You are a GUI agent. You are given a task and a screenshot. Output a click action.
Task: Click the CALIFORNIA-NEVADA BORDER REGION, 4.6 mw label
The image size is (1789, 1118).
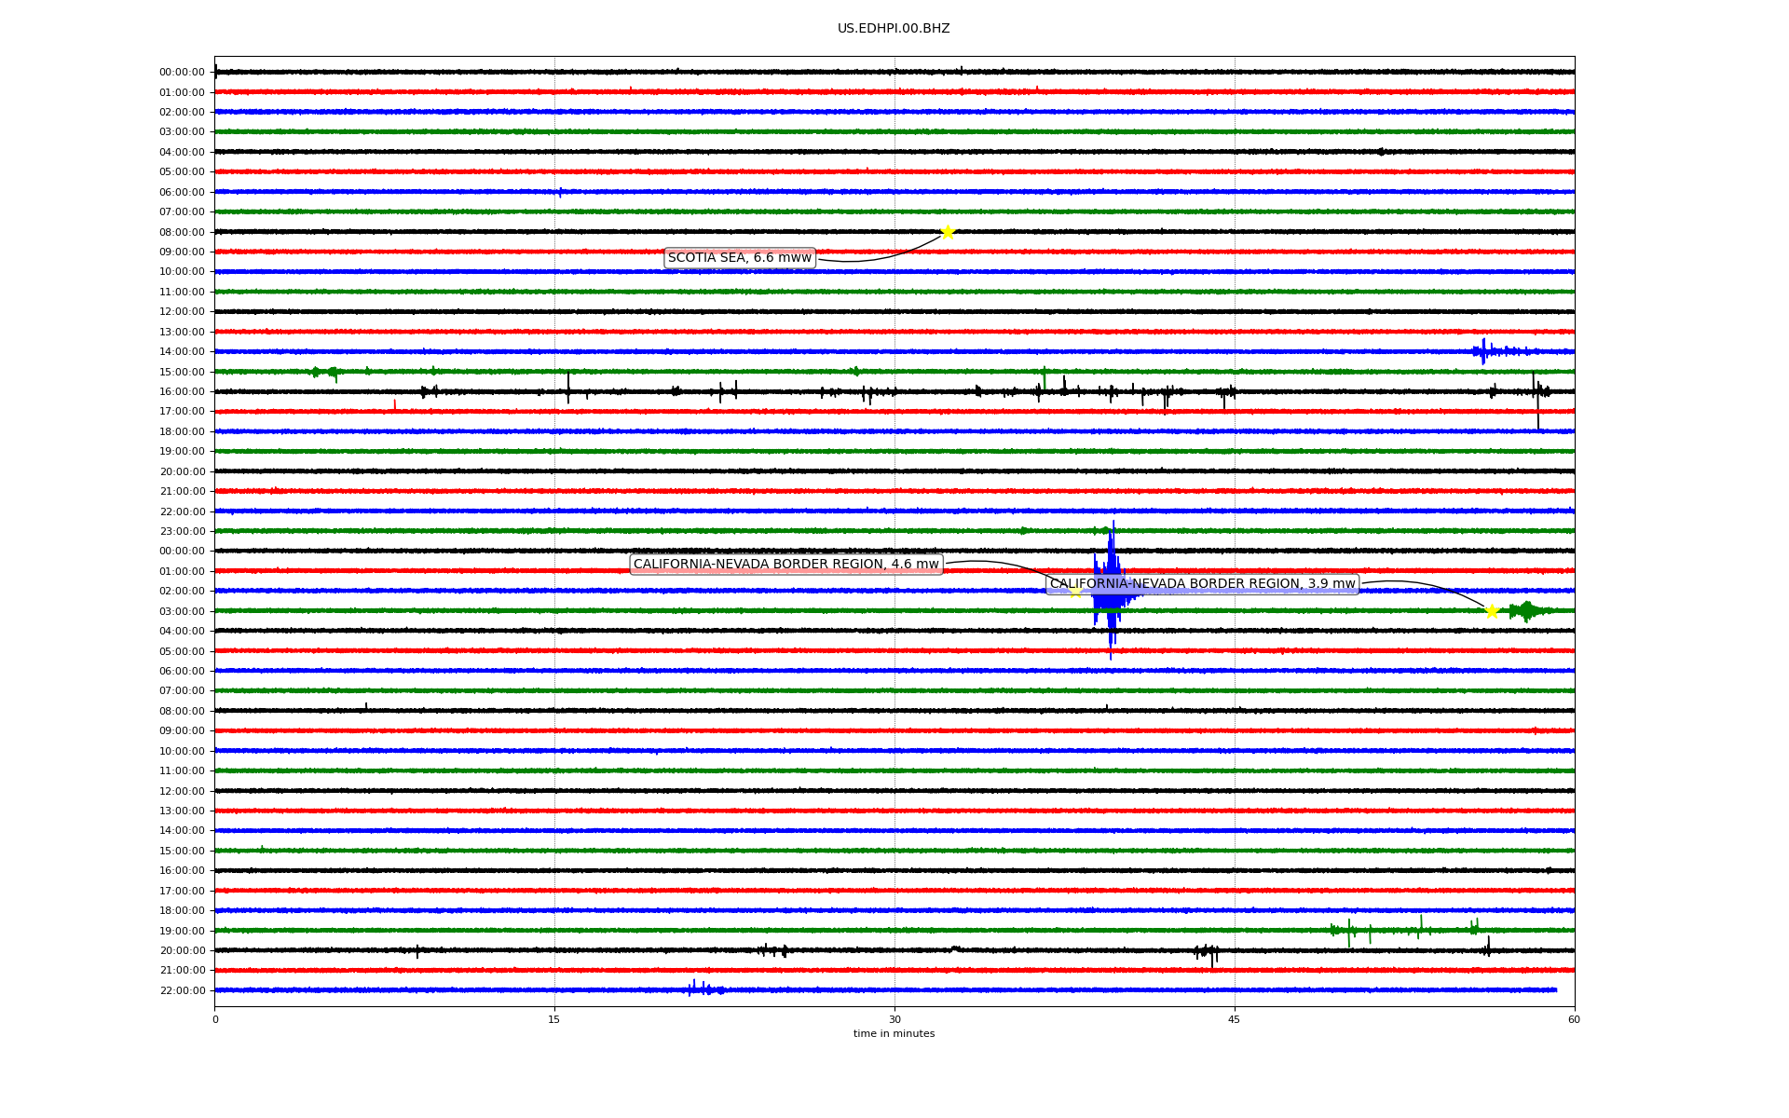coord(786,565)
